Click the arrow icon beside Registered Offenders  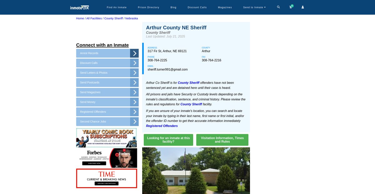[134, 112]
